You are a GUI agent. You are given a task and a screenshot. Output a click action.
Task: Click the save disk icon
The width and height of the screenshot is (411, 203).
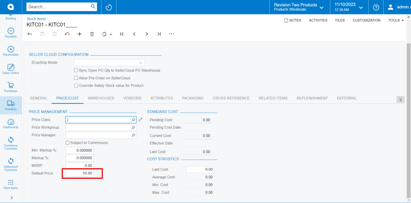tap(55, 34)
